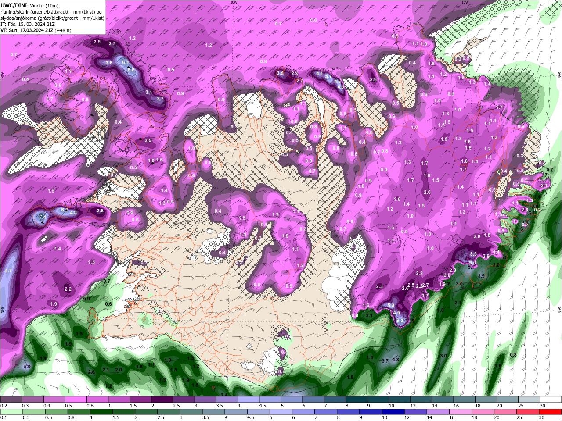
Task: Select the dark teal 8 swatch in the top legend row
Action: point(356,400)
